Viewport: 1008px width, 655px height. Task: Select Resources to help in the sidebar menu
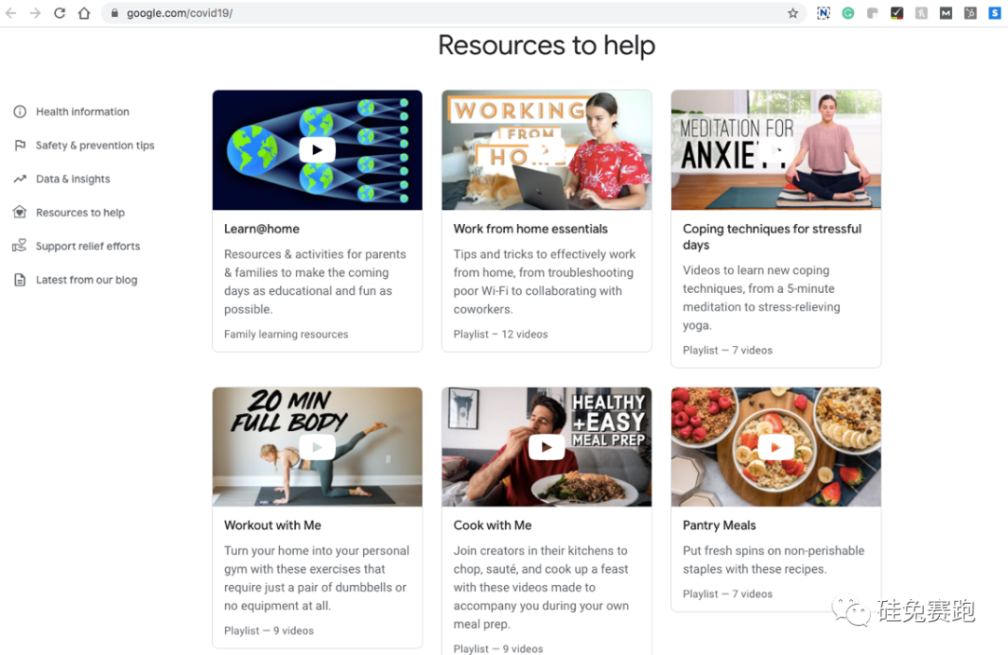[x=80, y=213]
